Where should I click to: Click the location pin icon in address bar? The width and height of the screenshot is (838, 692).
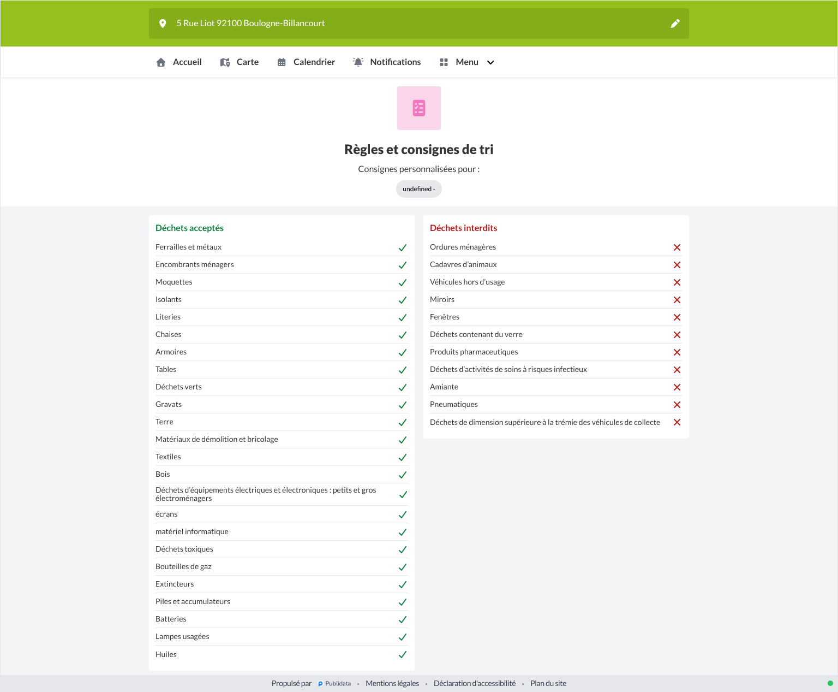click(163, 23)
